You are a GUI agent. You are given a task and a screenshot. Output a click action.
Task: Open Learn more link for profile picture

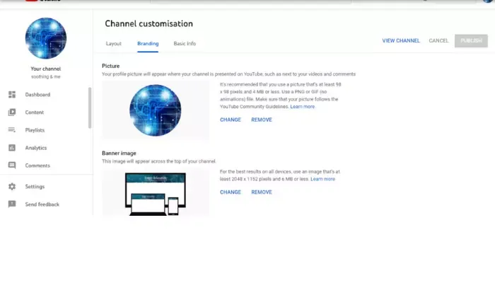[x=303, y=106]
